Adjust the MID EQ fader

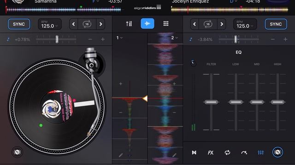point(257,102)
